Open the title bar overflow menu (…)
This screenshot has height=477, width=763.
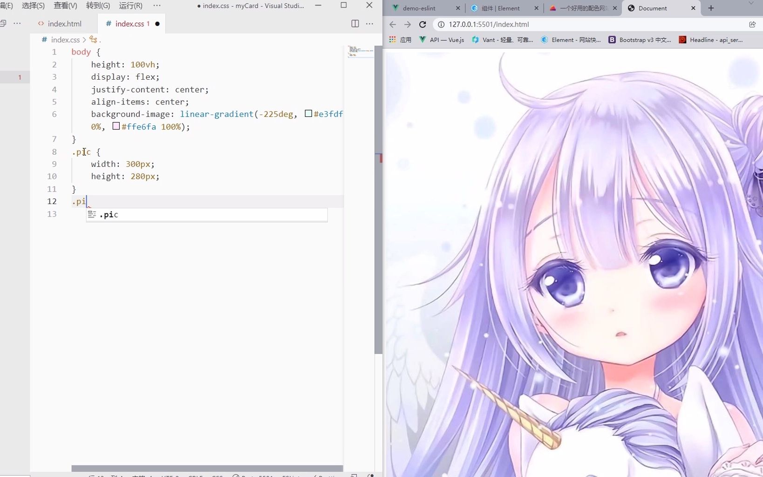pyautogui.click(x=157, y=6)
